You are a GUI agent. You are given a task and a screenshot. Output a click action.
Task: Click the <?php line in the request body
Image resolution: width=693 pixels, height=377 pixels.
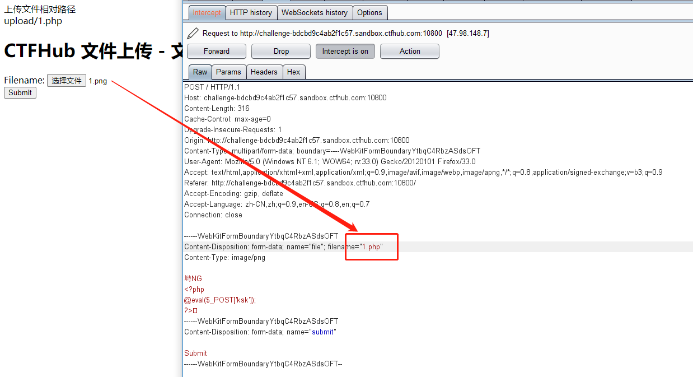click(194, 289)
